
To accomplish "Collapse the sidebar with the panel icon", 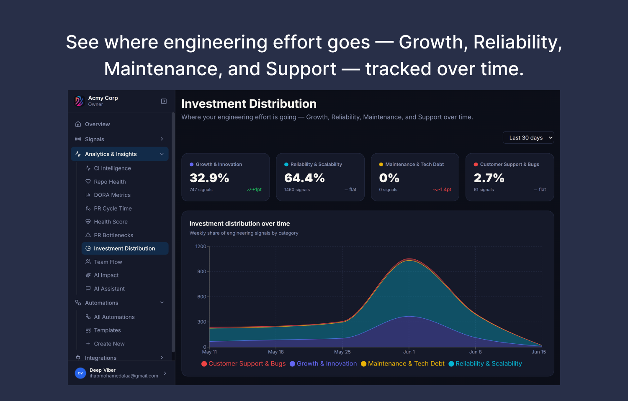I will (164, 101).
